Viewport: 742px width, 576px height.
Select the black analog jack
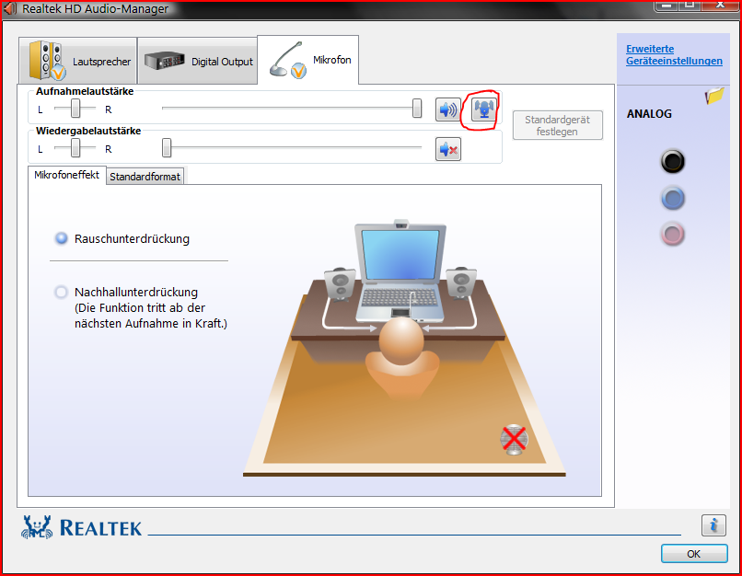coord(672,161)
